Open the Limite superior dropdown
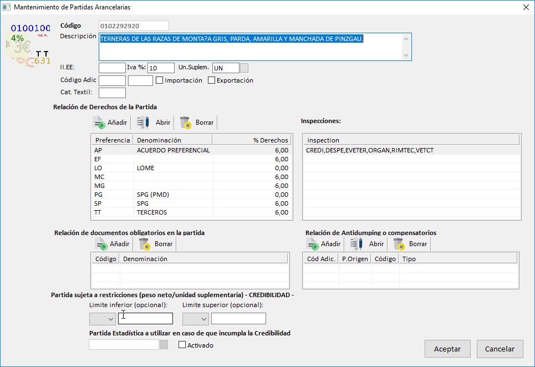 point(196,319)
